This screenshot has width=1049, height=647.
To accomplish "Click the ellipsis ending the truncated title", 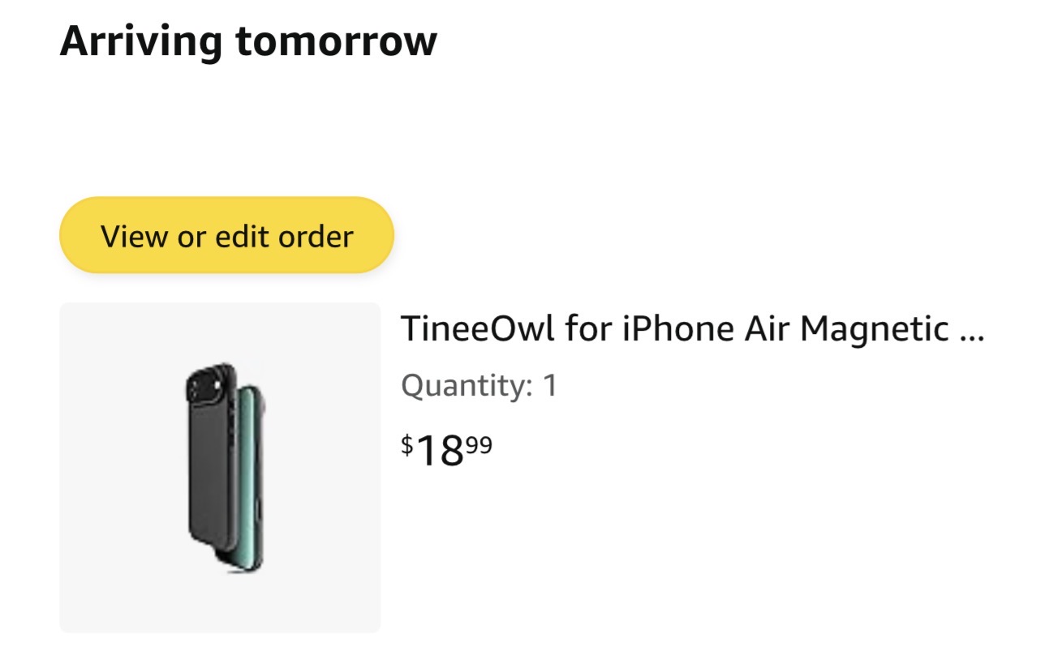I will [x=971, y=331].
